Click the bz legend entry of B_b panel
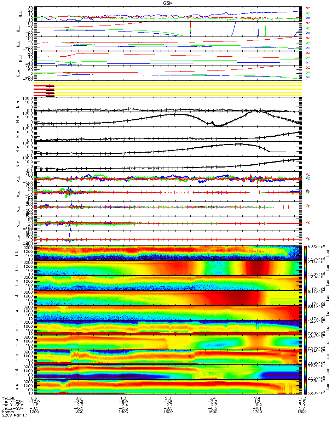This screenshot has width=329, height=425. 307,8
